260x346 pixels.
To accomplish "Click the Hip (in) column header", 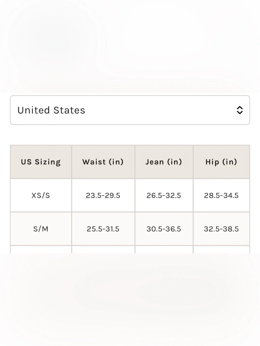I will pos(222,162).
